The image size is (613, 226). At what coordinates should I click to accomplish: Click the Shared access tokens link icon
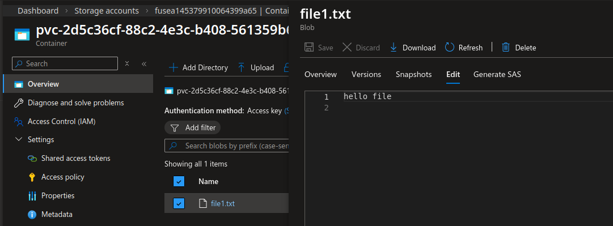click(32, 159)
